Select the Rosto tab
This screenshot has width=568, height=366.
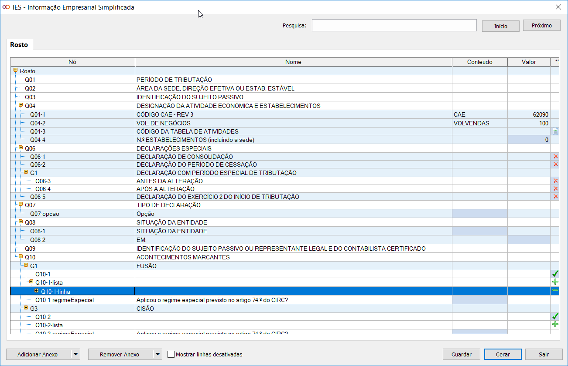coord(19,45)
